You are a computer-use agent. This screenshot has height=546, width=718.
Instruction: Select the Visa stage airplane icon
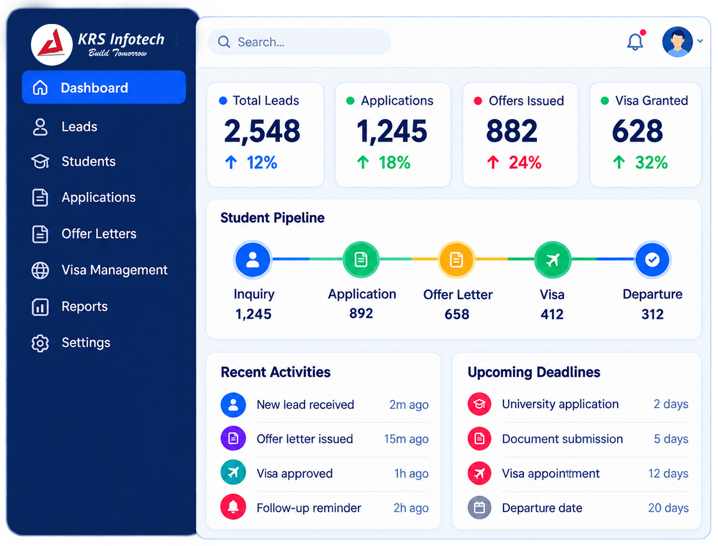click(x=553, y=260)
